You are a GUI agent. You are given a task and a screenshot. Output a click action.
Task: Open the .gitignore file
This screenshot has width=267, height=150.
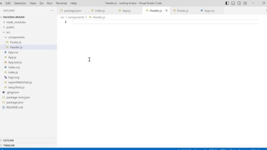click(13, 92)
